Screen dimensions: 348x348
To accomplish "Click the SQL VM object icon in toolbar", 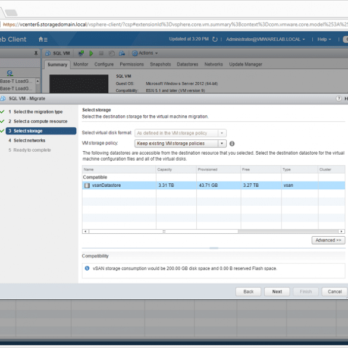I will (x=48, y=54).
